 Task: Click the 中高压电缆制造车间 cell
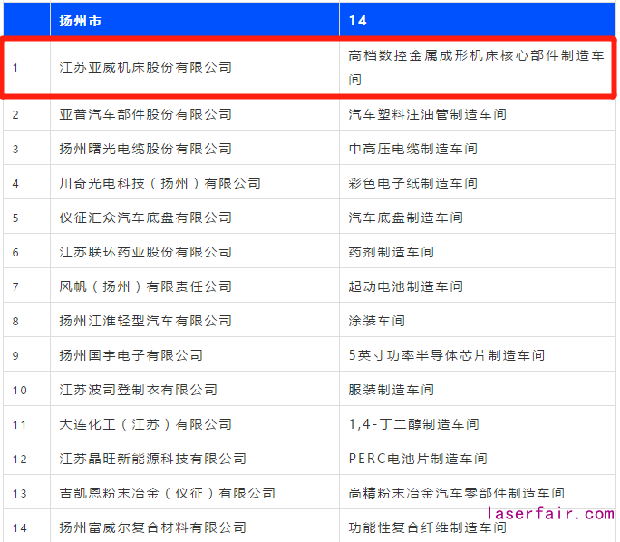(x=412, y=149)
